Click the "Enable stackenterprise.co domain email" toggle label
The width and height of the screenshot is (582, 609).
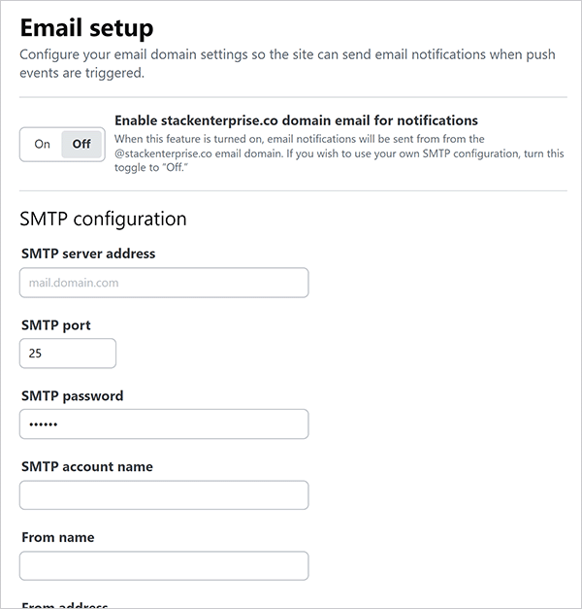296,120
